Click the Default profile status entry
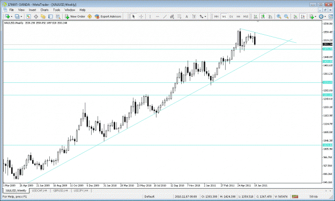Image resolution: width=335 pixels, height=201 pixels. point(150,197)
